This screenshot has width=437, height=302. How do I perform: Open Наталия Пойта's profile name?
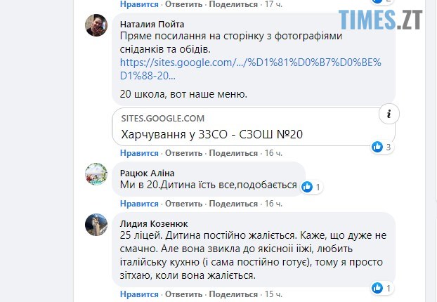153,22
